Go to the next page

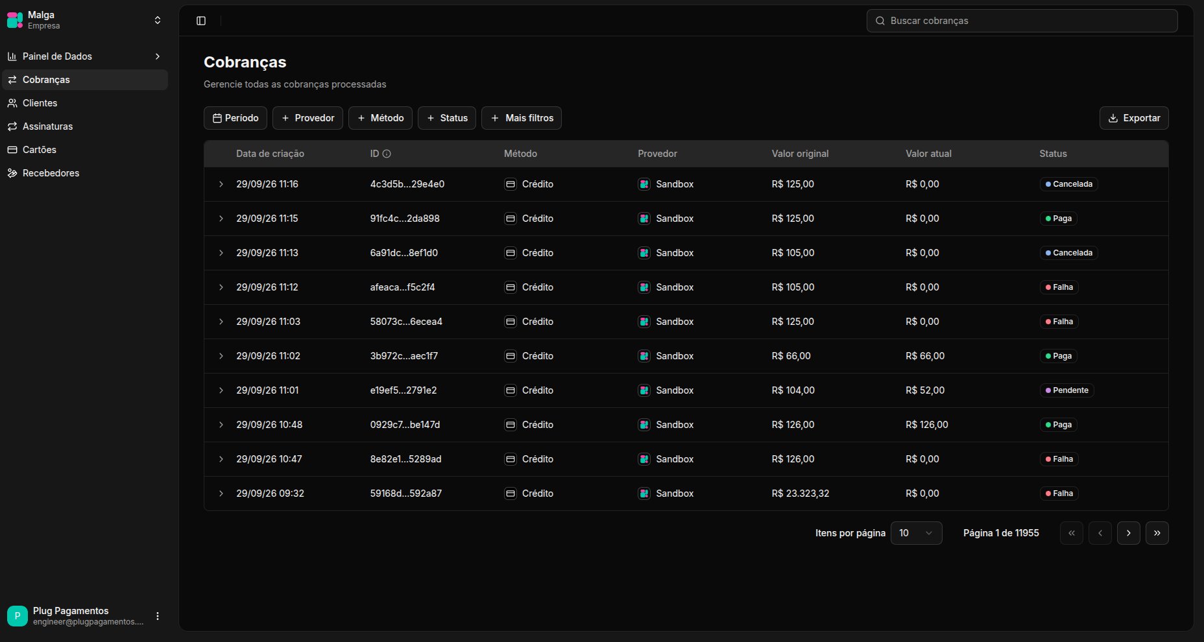tap(1129, 533)
